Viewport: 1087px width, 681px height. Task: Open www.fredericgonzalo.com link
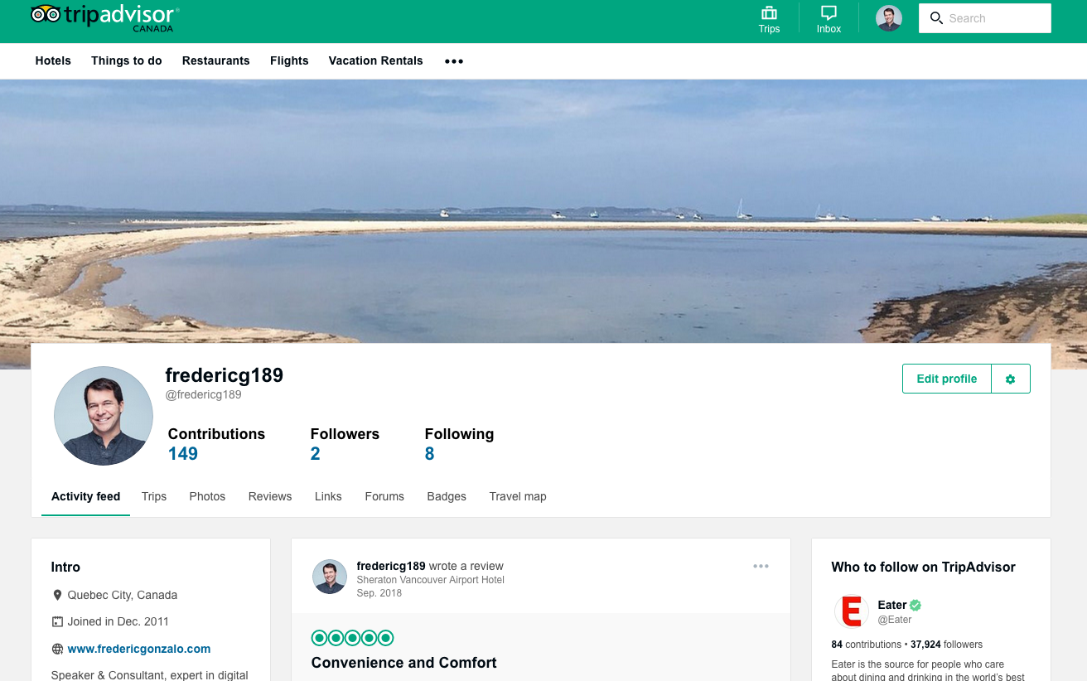[x=139, y=649]
